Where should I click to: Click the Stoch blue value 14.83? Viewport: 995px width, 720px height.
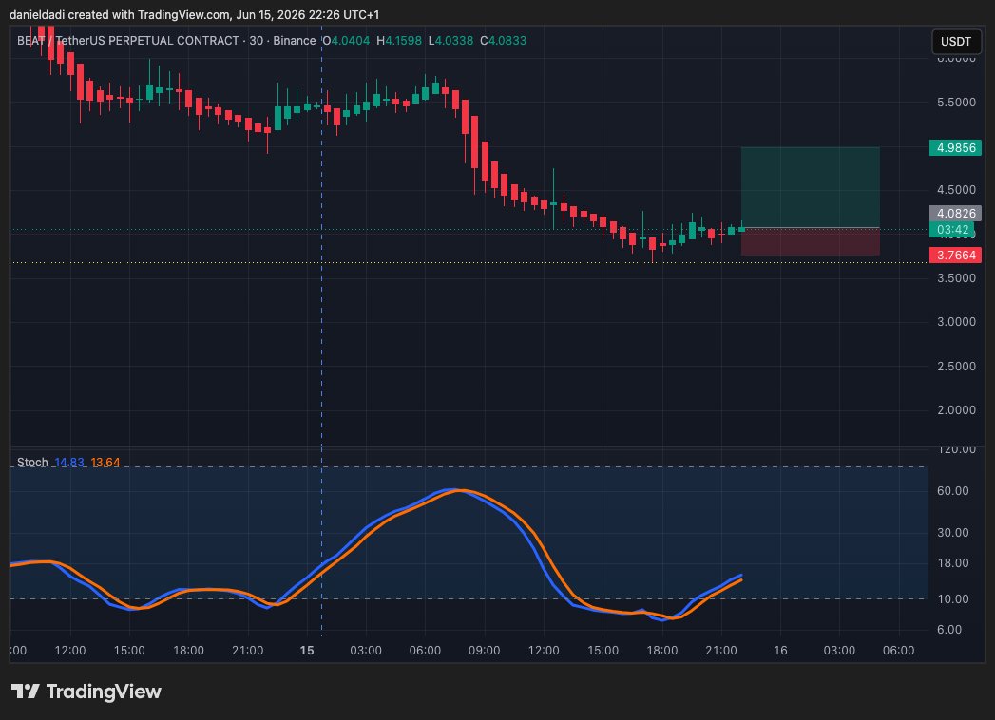click(x=69, y=463)
